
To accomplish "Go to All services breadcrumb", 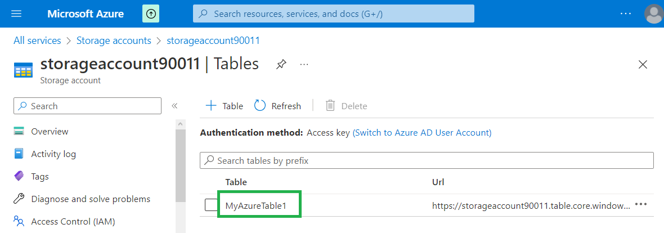I will point(37,41).
